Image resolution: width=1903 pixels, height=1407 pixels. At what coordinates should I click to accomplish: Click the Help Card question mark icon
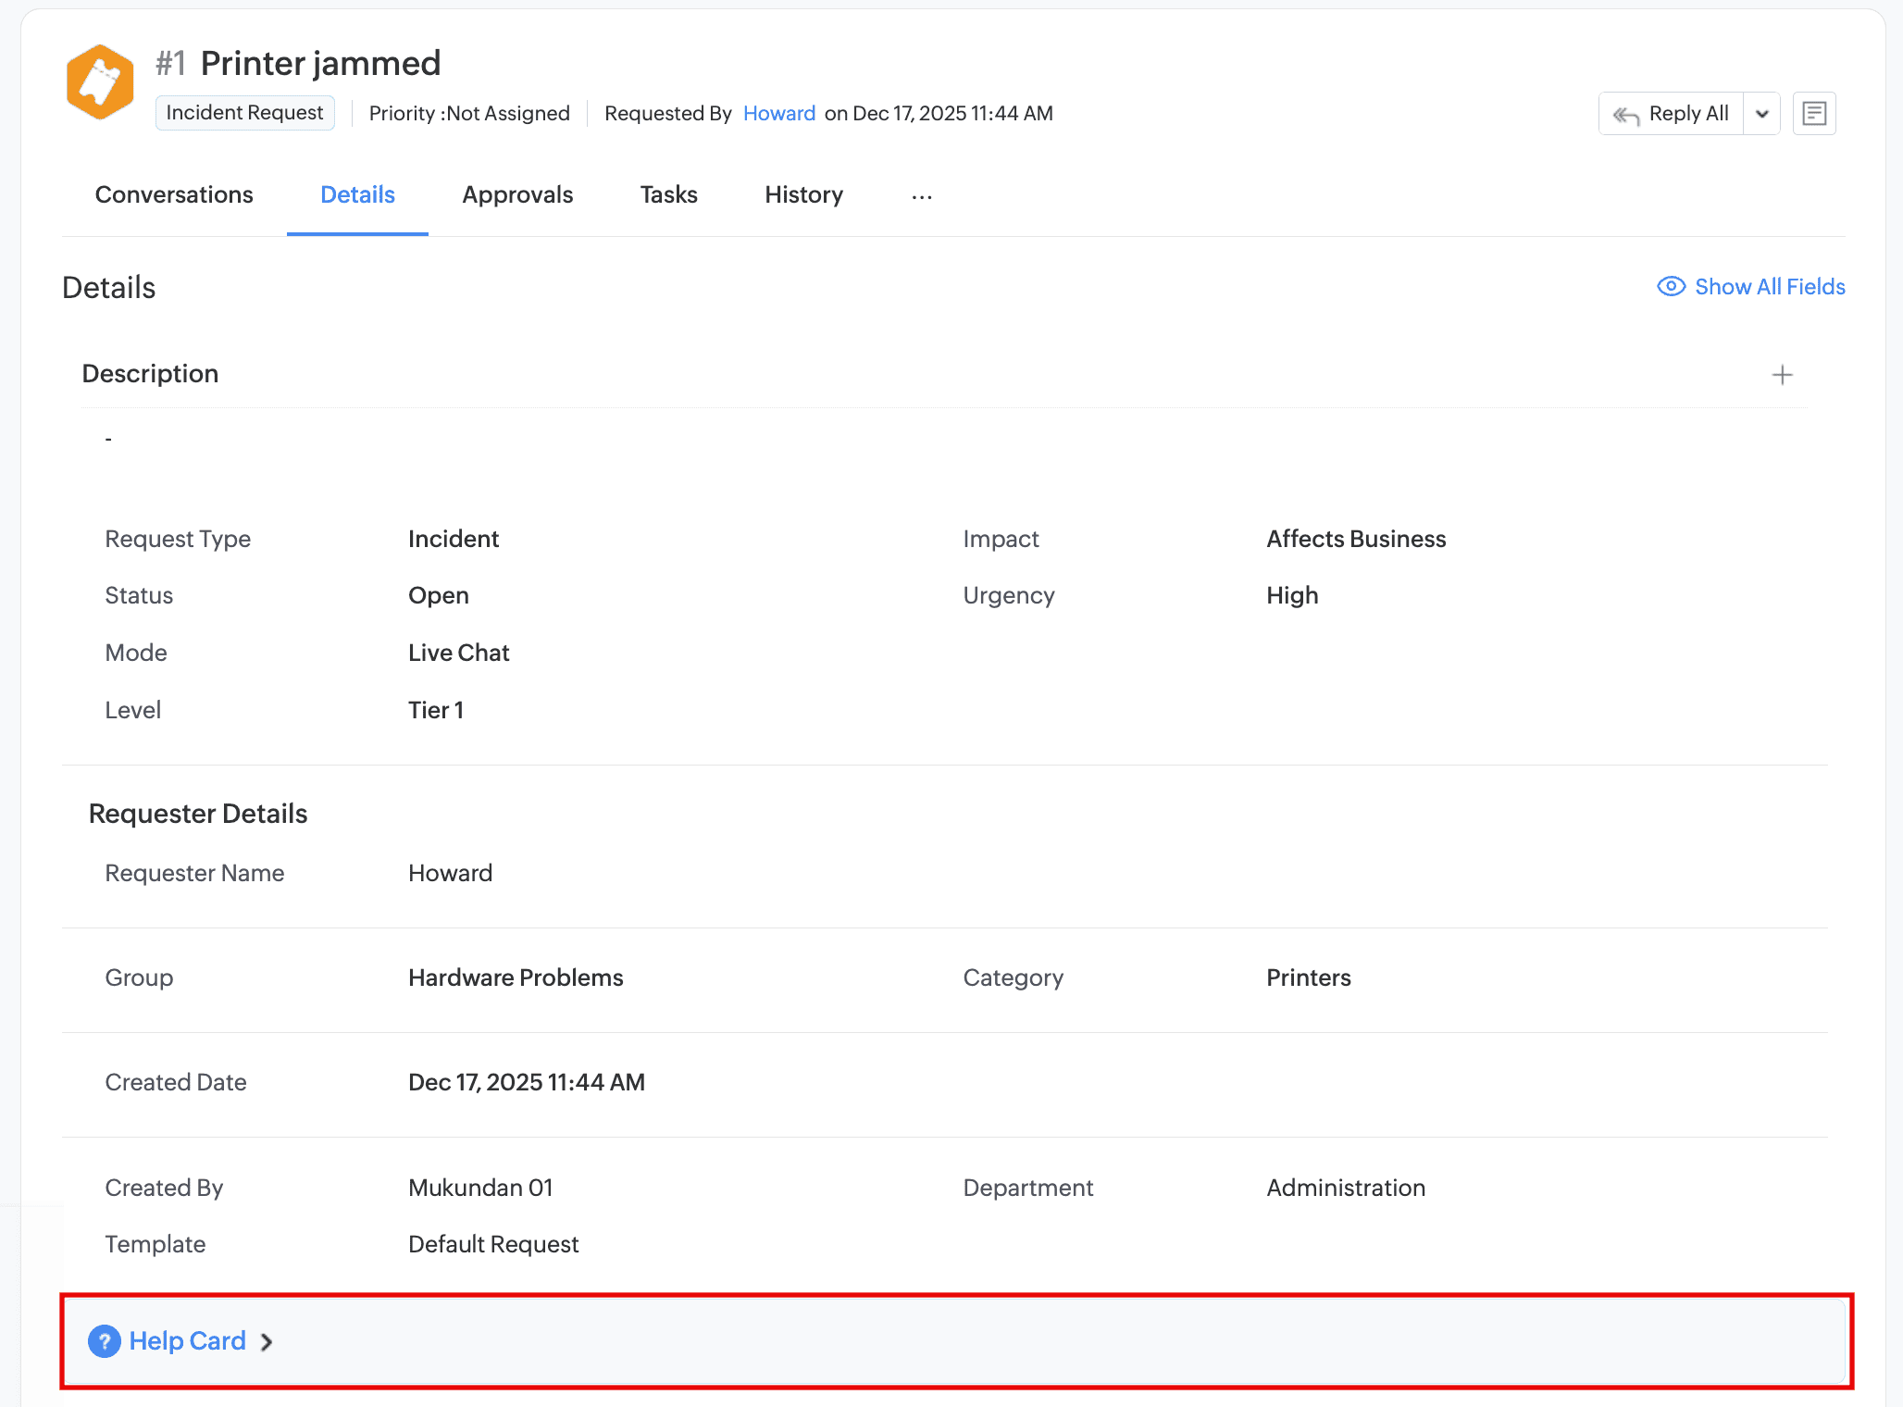105,1340
